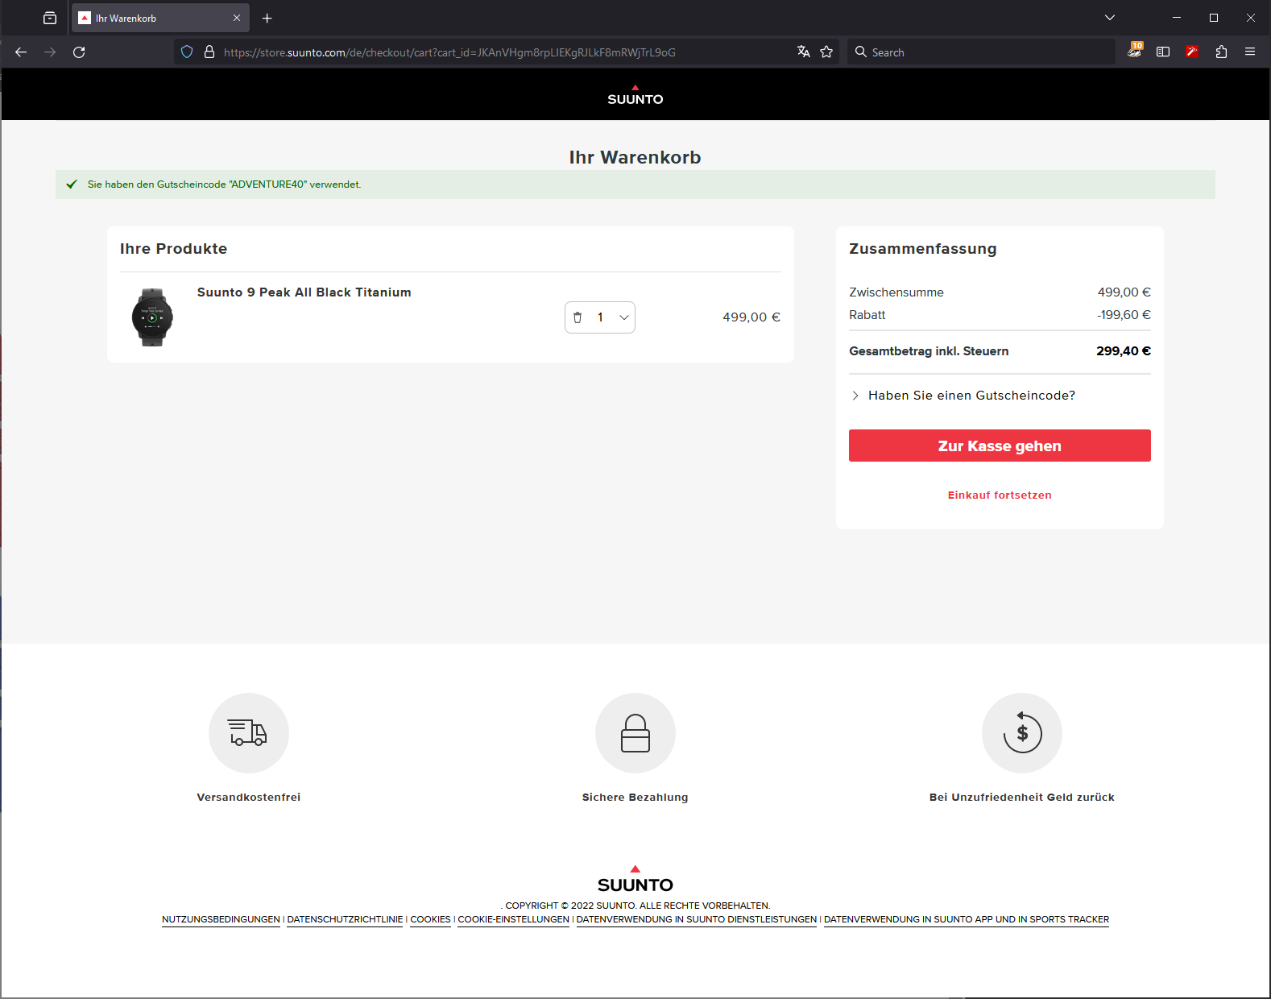
Task: Click the translate page icon
Action: click(803, 52)
